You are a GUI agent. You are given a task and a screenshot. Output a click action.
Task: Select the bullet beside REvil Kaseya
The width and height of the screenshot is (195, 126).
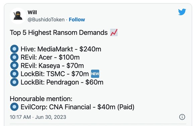coord(14,66)
